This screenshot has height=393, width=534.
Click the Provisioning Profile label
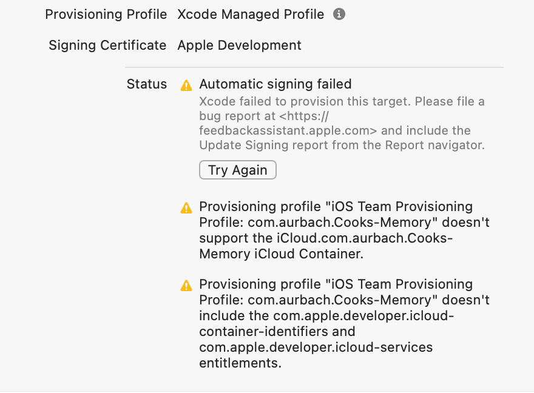coord(106,15)
